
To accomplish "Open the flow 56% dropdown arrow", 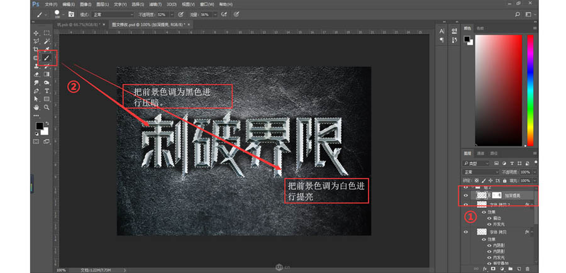I will 216,14.
